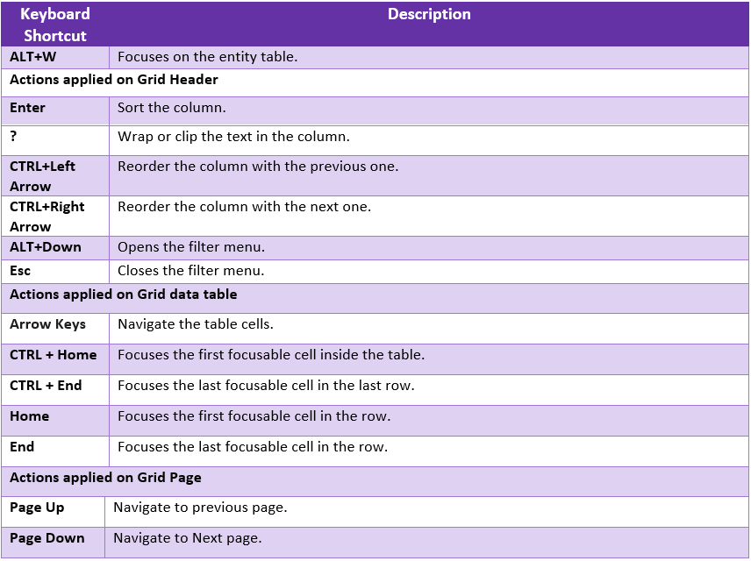Select the Enter shortcut cell
751x561 pixels.
tap(28, 108)
